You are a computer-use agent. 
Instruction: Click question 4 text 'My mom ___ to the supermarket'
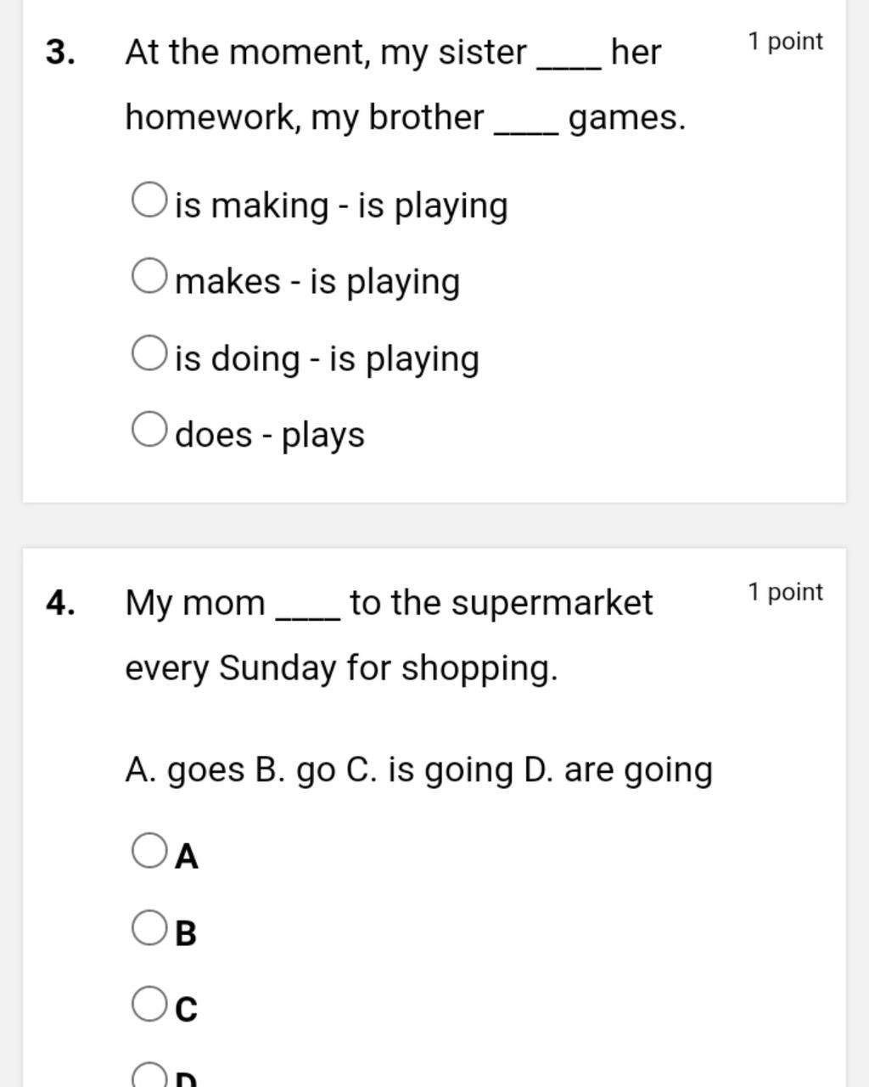coord(390,604)
